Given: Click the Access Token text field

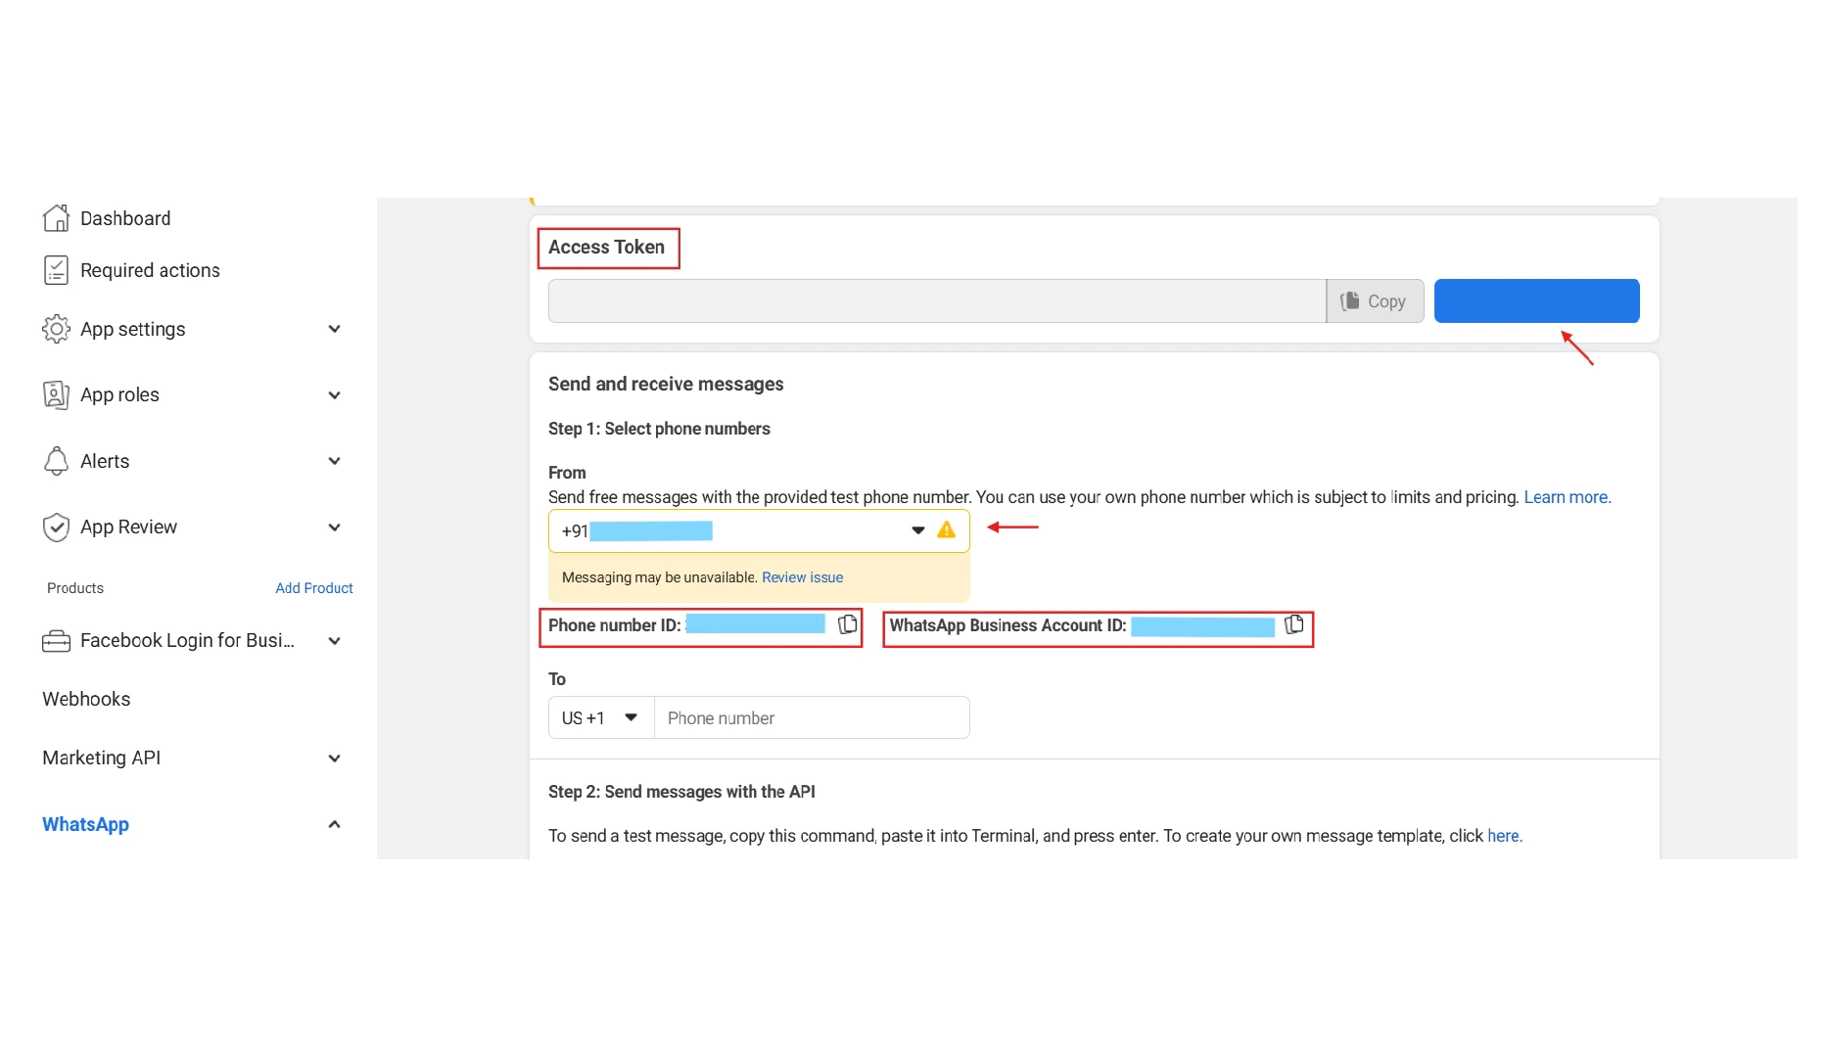Looking at the screenshot, I should 937,301.
